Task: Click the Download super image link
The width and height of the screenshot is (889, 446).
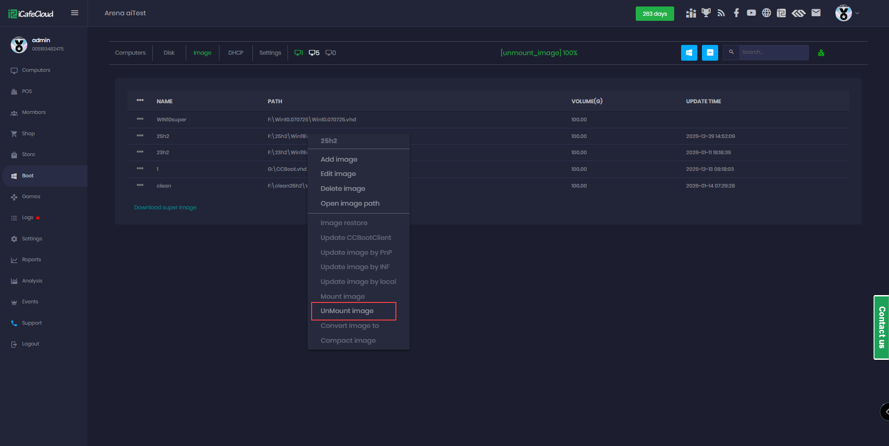Action: tap(165, 207)
